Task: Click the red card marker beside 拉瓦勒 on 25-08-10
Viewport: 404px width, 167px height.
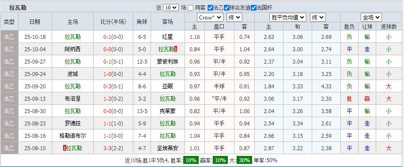Action: pyautogui.click(x=64, y=148)
